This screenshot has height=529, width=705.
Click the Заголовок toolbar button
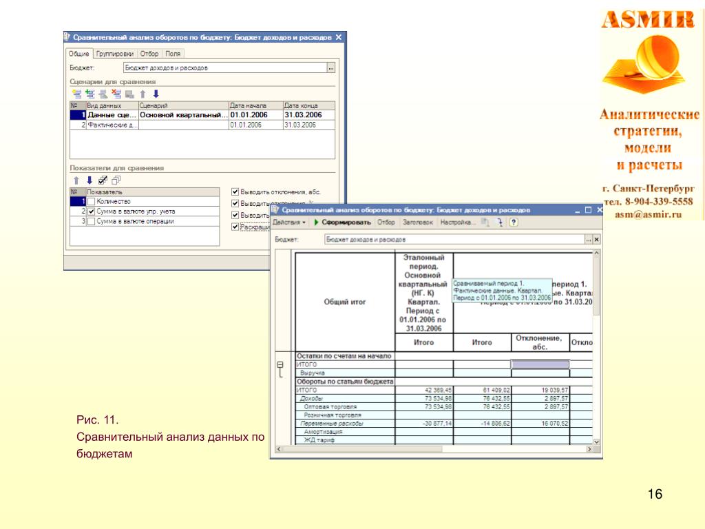pyautogui.click(x=418, y=222)
